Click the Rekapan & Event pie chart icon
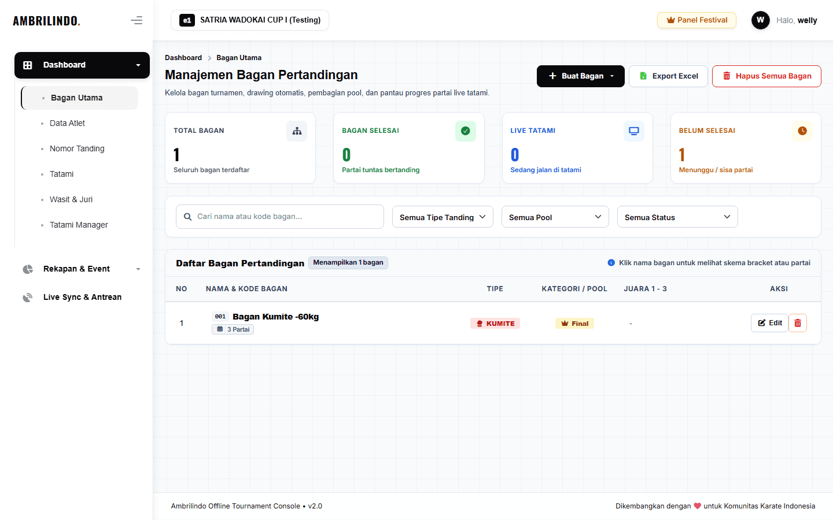Screen dimensions: 833x520 coord(27,269)
